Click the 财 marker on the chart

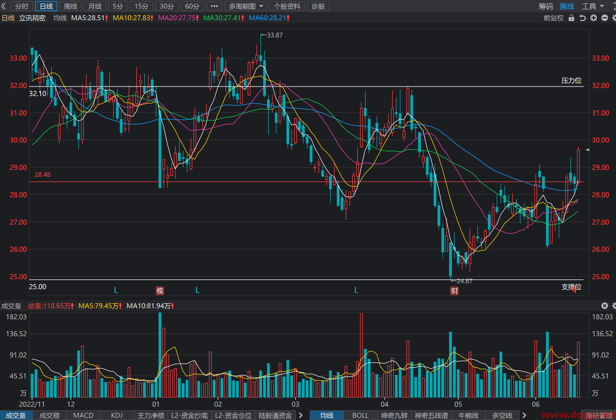coord(454,291)
